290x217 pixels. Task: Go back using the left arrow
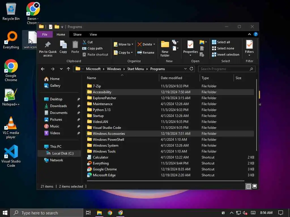[x=43, y=69]
